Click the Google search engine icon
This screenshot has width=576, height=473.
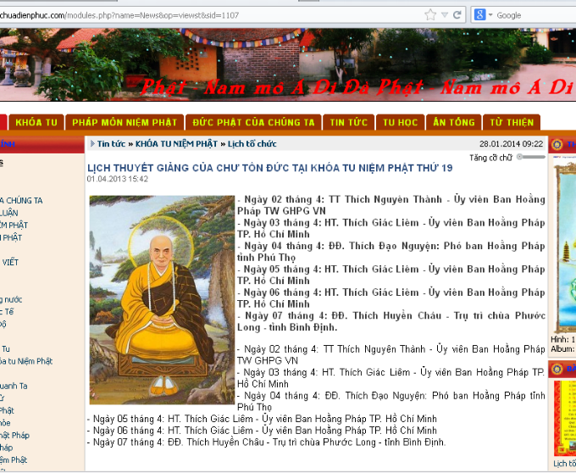tap(479, 14)
